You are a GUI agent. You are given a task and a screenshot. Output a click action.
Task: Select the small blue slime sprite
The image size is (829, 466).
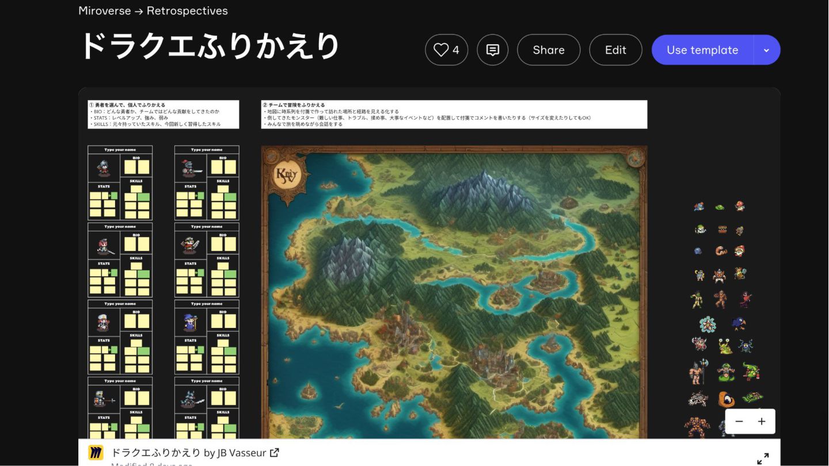(698, 251)
